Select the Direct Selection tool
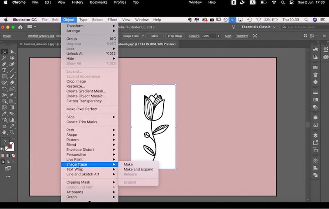 pyautogui.click(x=12, y=51)
